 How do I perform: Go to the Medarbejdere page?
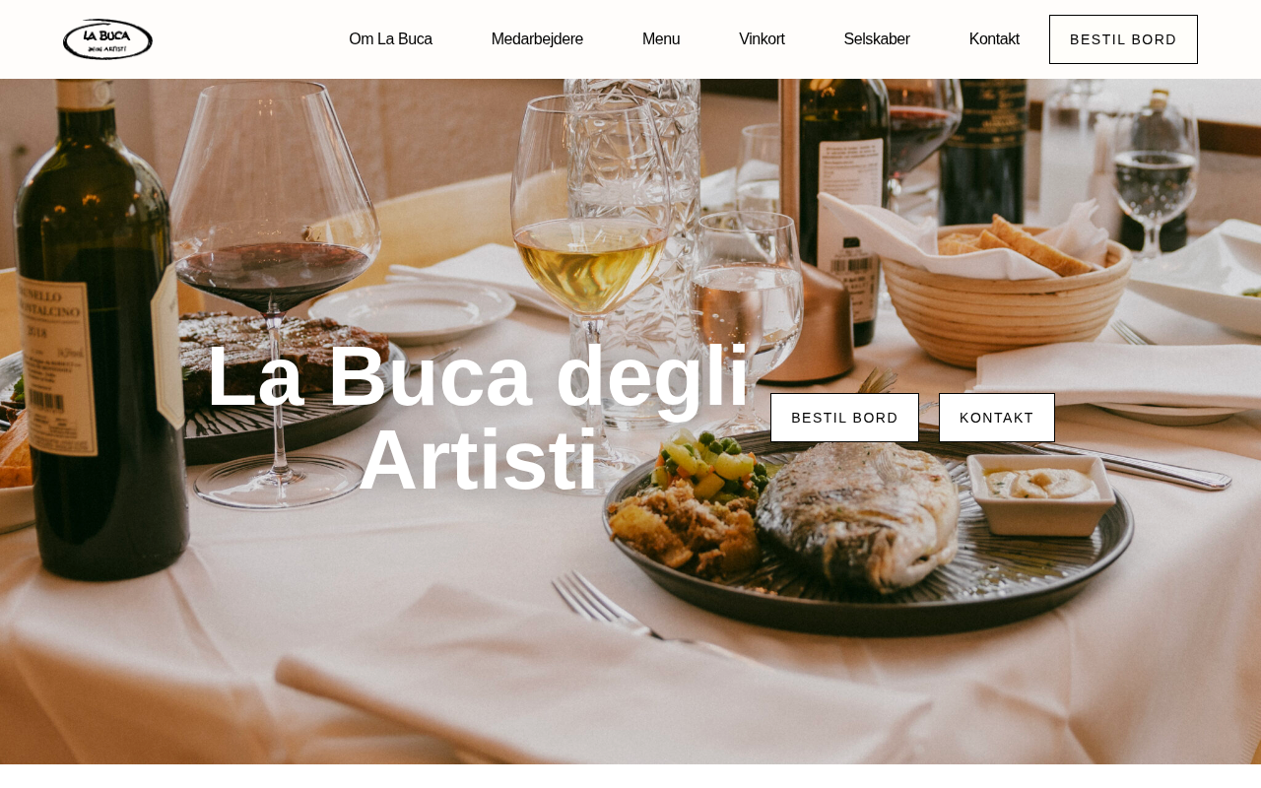click(537, 39)
